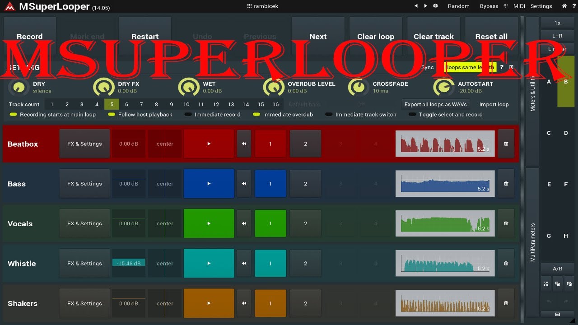Load the previous preset with left arrow

416,6
